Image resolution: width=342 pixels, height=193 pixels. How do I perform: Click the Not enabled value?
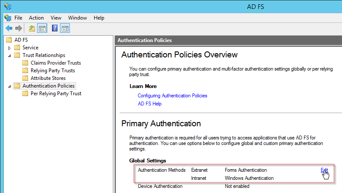tap(237, 186)
